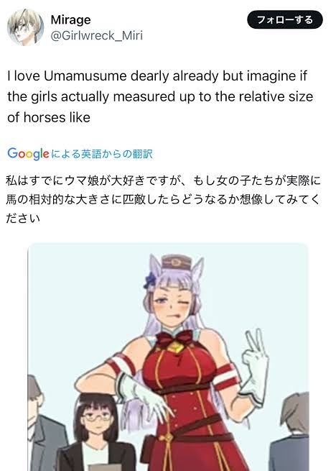Open the attached horse girl illustration
The height and width of the screenshot is (471, 336).
168,357
